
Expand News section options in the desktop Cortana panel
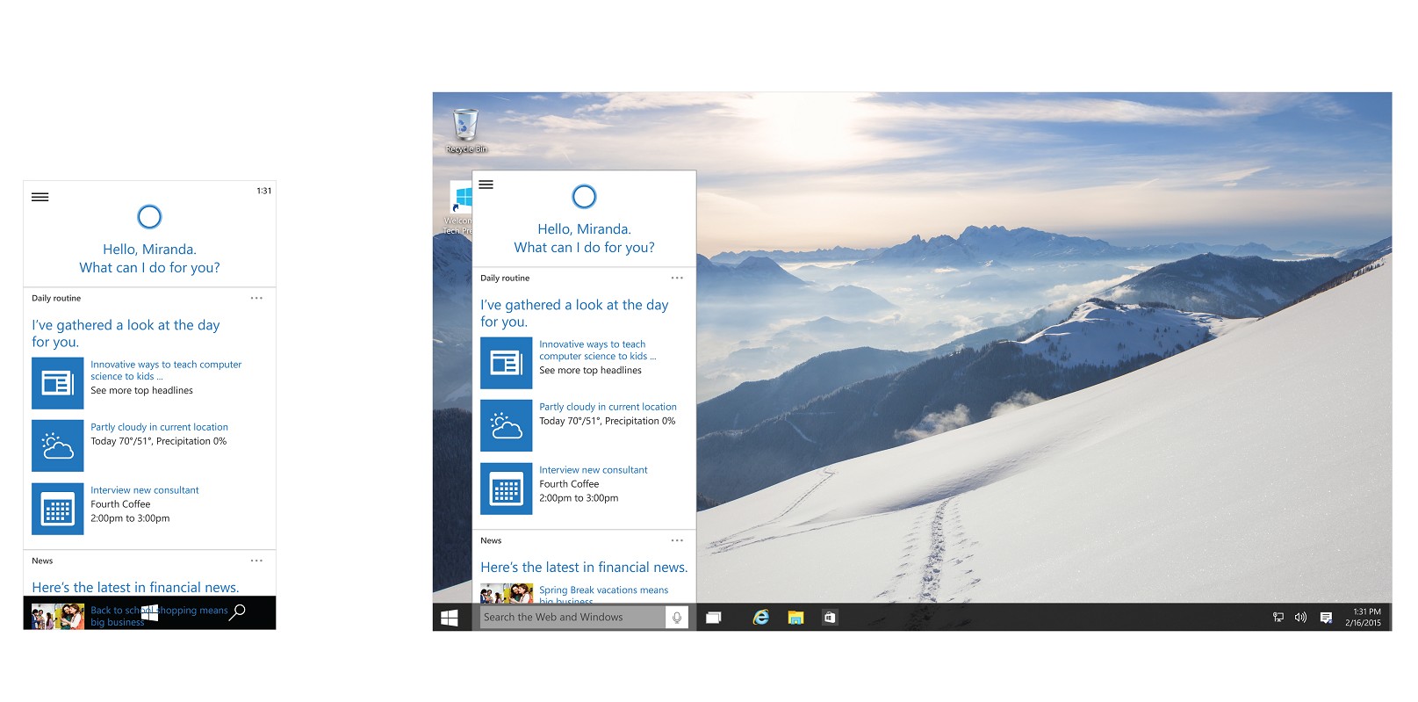677,540
